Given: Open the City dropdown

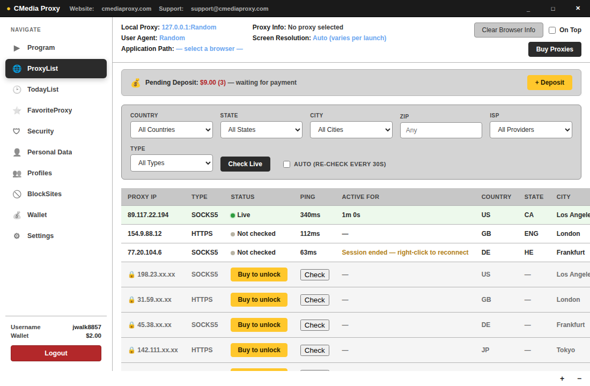Looking at the screenshot, I should pos(351,130).
